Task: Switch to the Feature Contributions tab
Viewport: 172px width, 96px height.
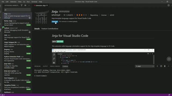Action: pyautogui.click(x=50, y=29)
